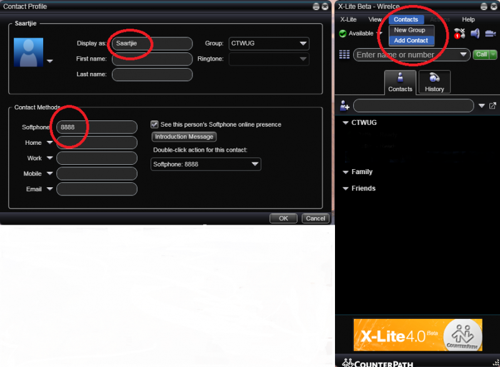Image resolution: width=500 pixels, height=367 pixels.
Task: Open the Contacts menu
Action: [x=406, y=19]
